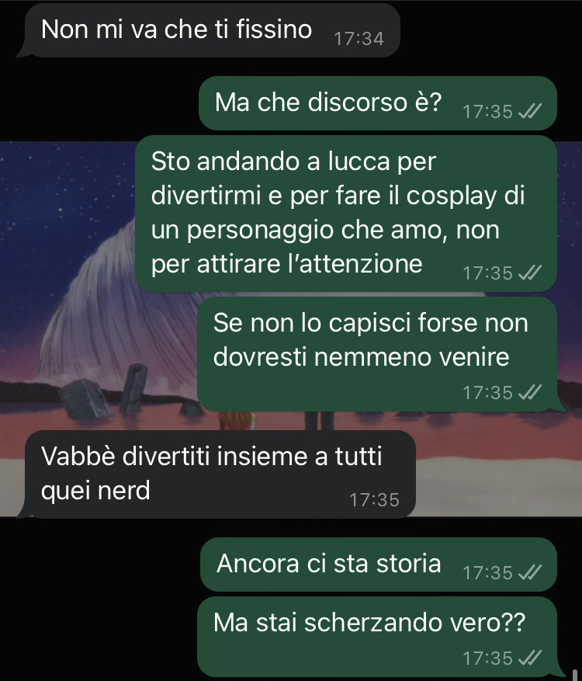The width and height of the screenshot is (582, 681).
Task: Tap the double-check icon on "per attirare l'attenzione"
Action: coord(530,273)
